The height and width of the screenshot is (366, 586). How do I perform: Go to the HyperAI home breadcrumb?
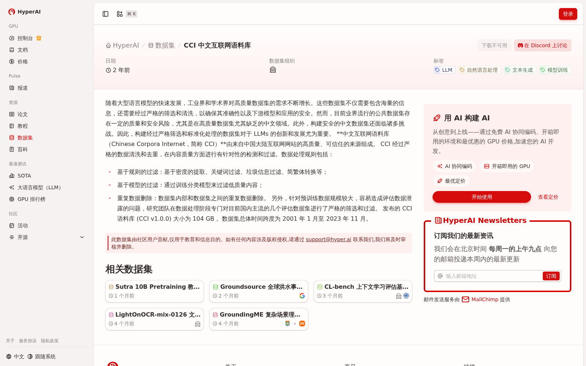coord(122,45)
